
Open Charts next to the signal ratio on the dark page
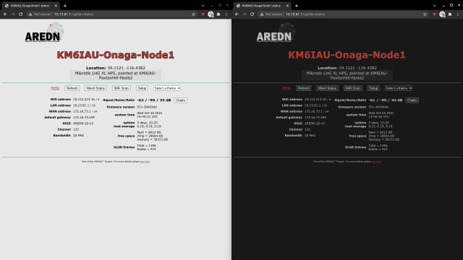pyautogui.click(x=412, y=100)
